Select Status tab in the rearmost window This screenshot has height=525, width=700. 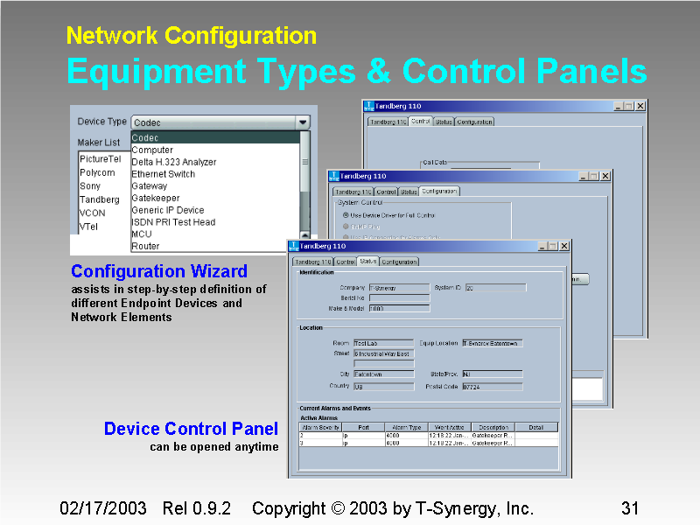(x=444, y=122)
